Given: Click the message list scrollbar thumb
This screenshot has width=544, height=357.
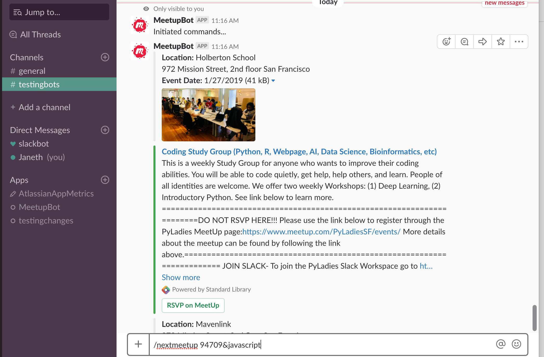Looking at the screenshot, I should (534, 318).
